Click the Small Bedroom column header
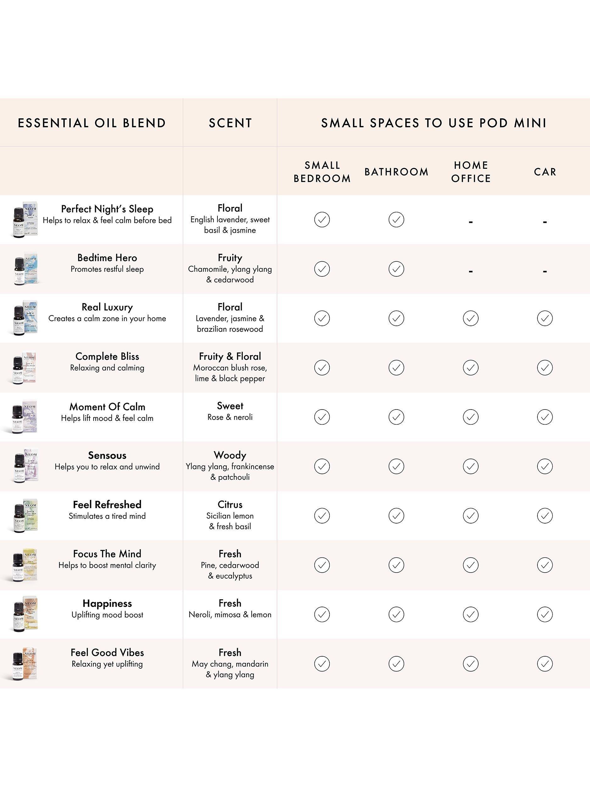Screen dimensions: 590x787 point(322,172)
